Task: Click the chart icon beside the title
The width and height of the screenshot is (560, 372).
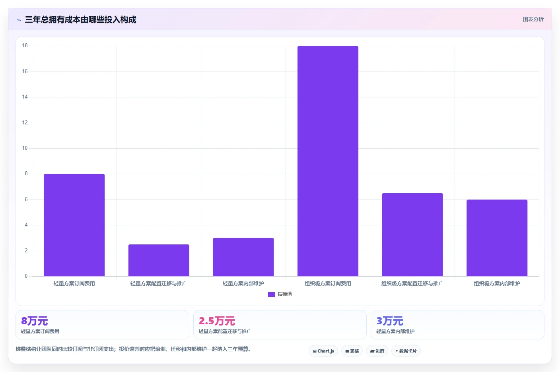Action: click(x=19, y=20)
